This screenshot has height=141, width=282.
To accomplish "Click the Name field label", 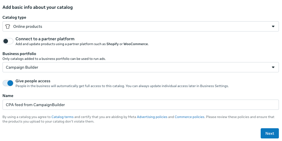I will [x=8, y=96].
